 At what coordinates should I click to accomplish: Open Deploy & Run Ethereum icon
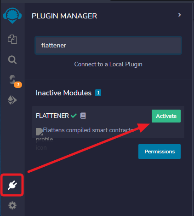[12, 100]
